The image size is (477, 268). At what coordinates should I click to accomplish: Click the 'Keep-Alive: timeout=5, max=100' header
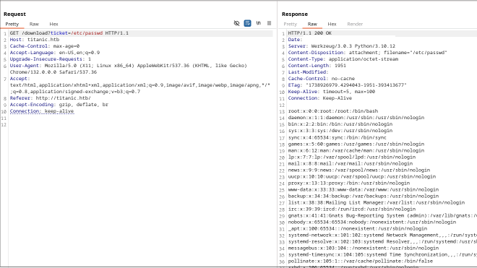pos(331,92)
